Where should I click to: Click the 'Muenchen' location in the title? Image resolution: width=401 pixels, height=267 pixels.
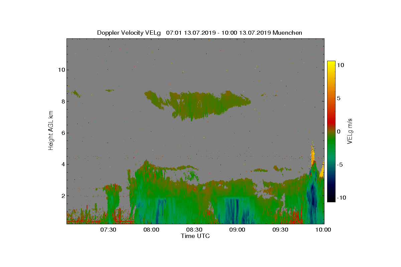287,33
